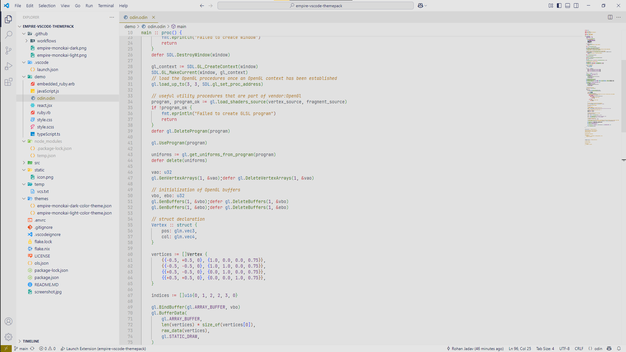Screen dimensions: 626x352
Task: Toggle the primary side bar layout button
Action: (559, 6)
